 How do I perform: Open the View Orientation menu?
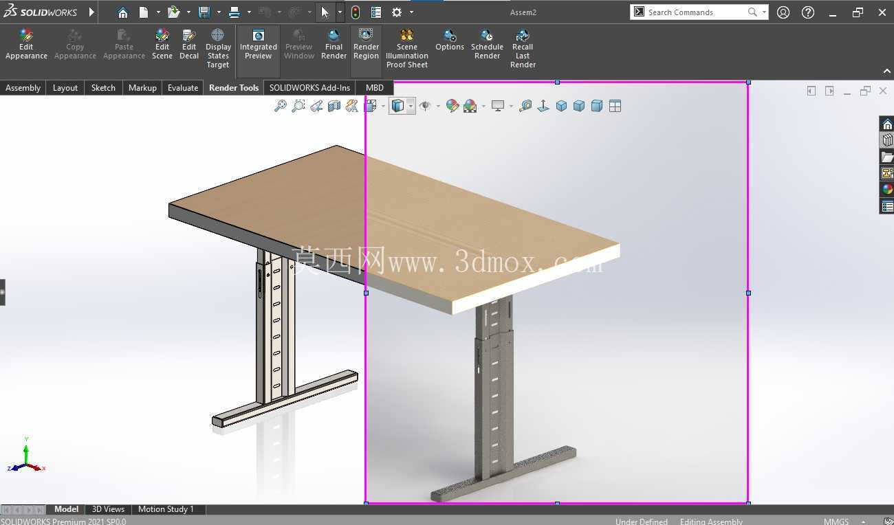(371, 106)
